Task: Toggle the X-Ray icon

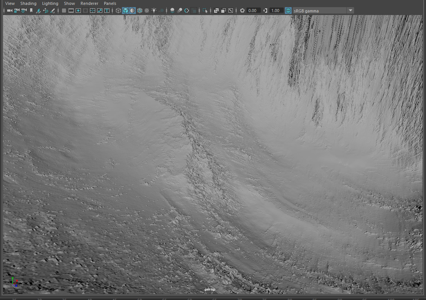Action: click(x=216, y=11)
